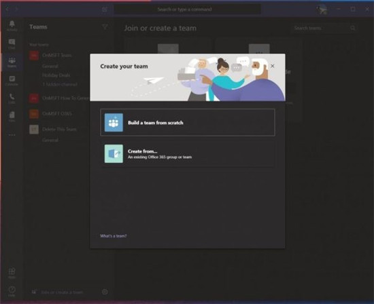Click the filter teams funnel icon

[x=105, y=27]
